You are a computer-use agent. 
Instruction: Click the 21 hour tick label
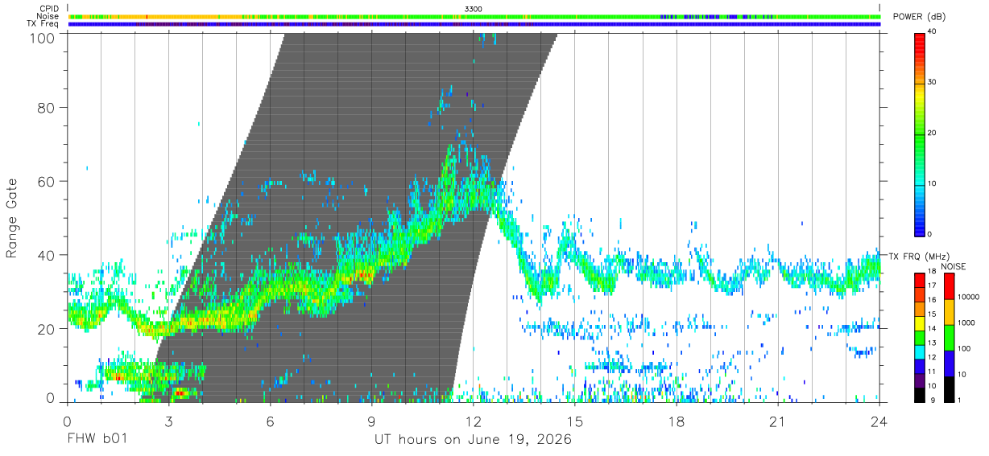pyautogui.click(x=778, y=421)
